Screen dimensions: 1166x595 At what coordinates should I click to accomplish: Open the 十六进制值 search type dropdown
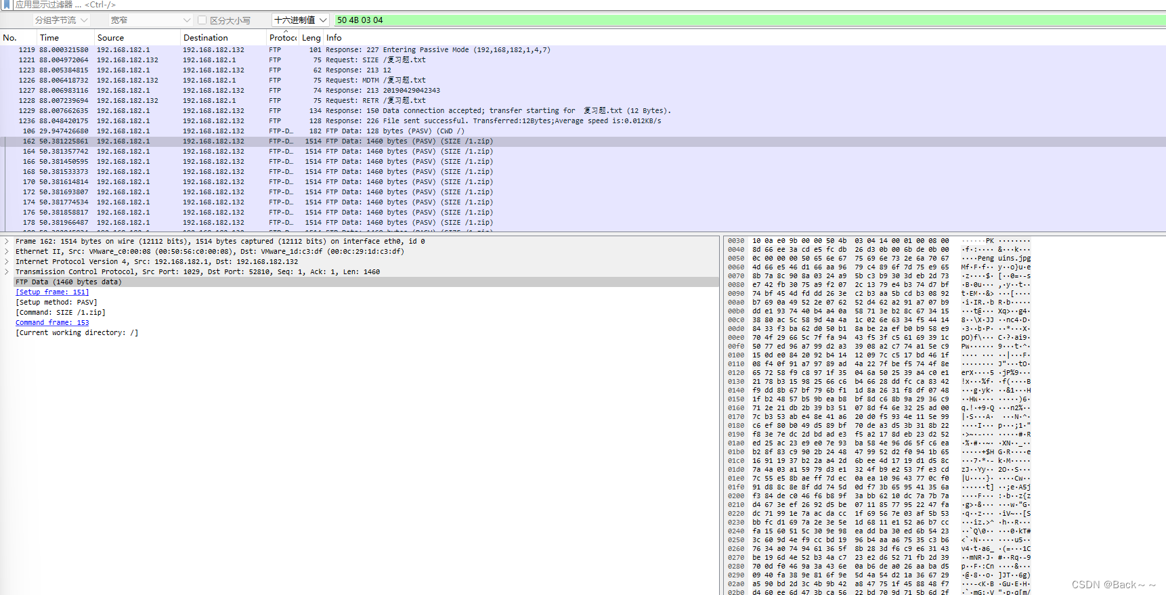(301, 20)
